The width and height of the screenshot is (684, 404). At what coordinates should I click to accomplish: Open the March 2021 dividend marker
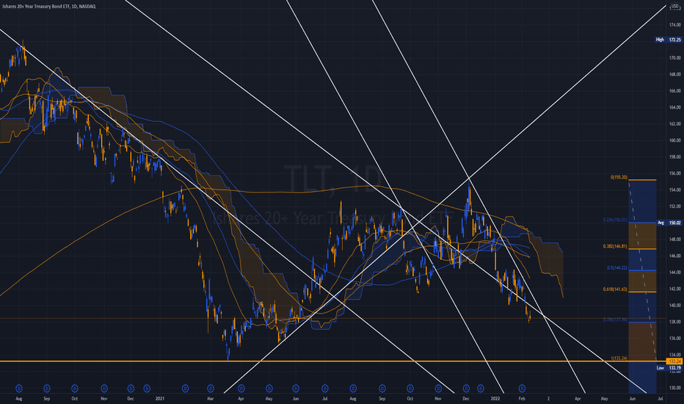(x=210, y=388)
